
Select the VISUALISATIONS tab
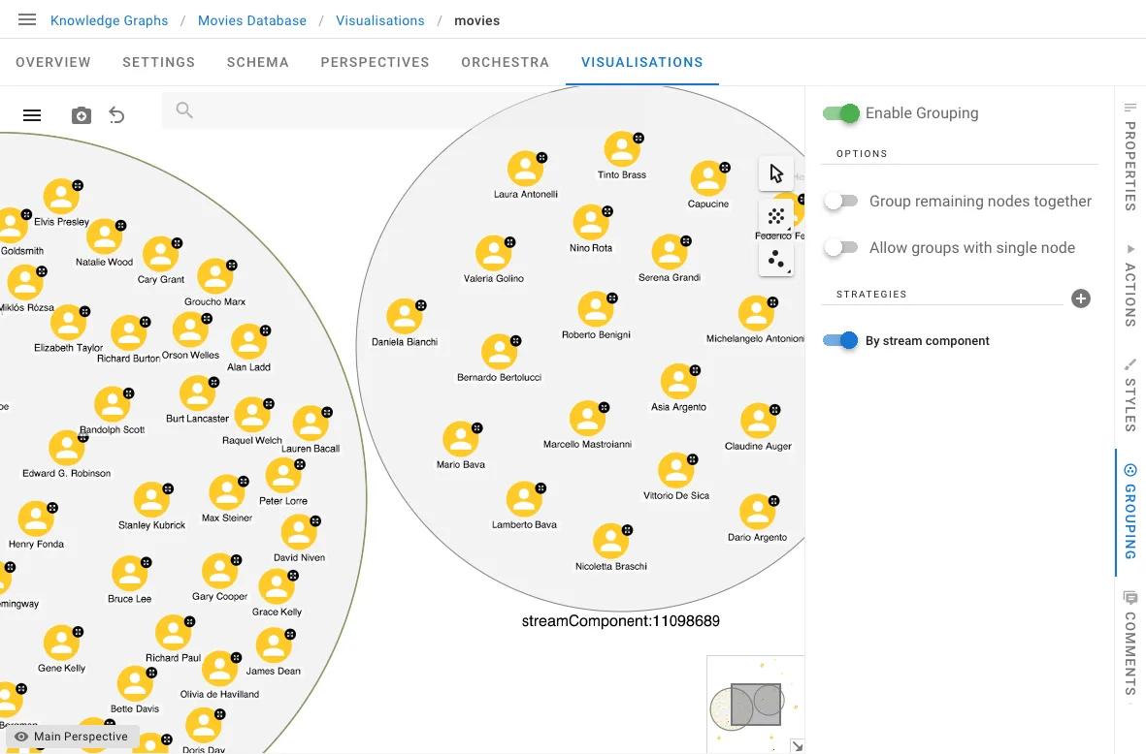point(641,62)
